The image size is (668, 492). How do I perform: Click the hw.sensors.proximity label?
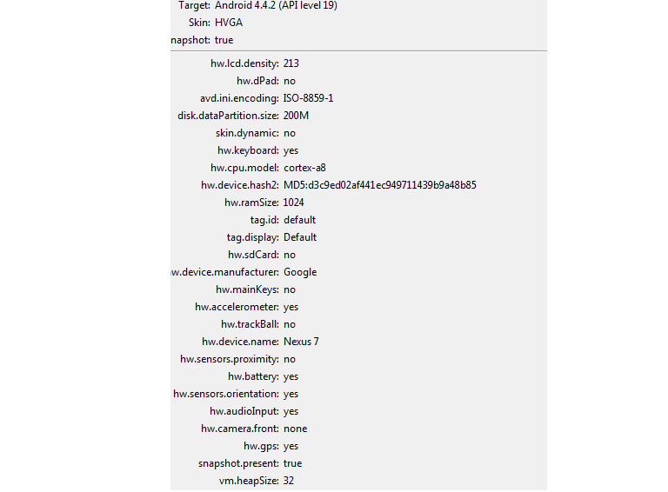point(230,359)
